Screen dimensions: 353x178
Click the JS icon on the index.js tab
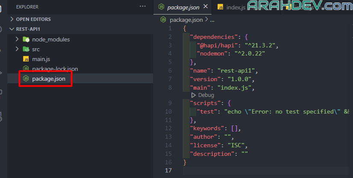pyautogui.click(x=221, y=7)
